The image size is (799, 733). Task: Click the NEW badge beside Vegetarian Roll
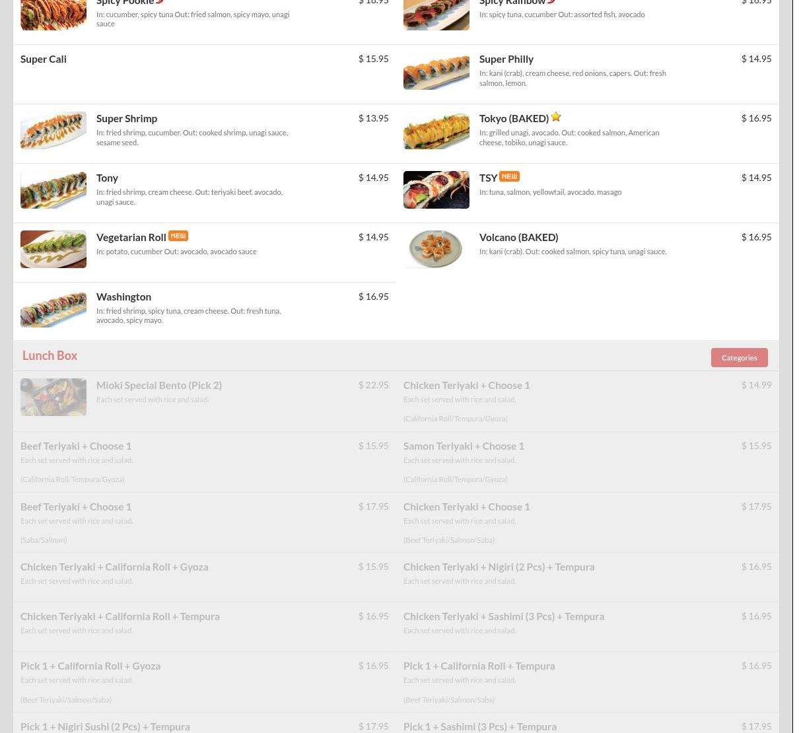pyautogui.click(x=178, y=236)
